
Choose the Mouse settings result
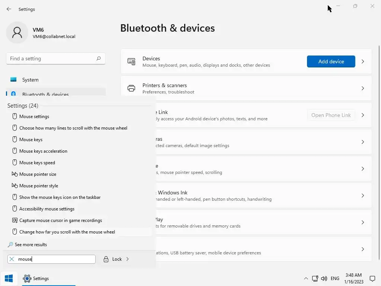[x=34, y=117]
